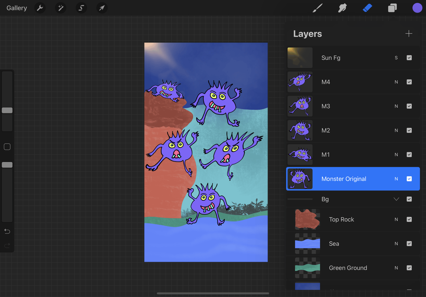Click the 'M1' layer name
Viewport: 426px width, 297px height.
click(x=326, y=155)
